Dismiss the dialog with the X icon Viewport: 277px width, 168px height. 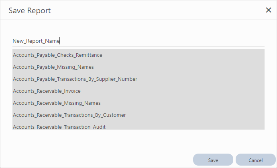click(x=269, y=10)
